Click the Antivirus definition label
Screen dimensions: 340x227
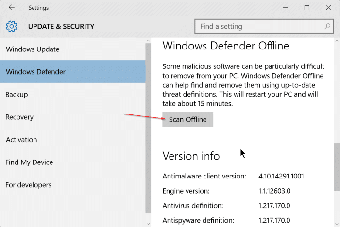pyautogui.click(x=193, y=206)
